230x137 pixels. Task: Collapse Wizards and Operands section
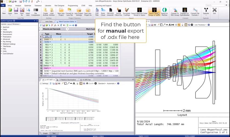[x=41, y=29]
